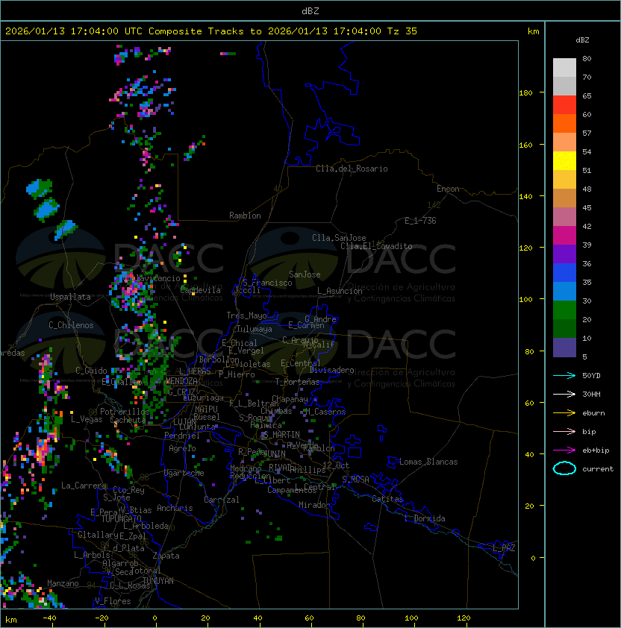Click the Zapata label
This screenshot has height=628, width=621.
point(166,556)
